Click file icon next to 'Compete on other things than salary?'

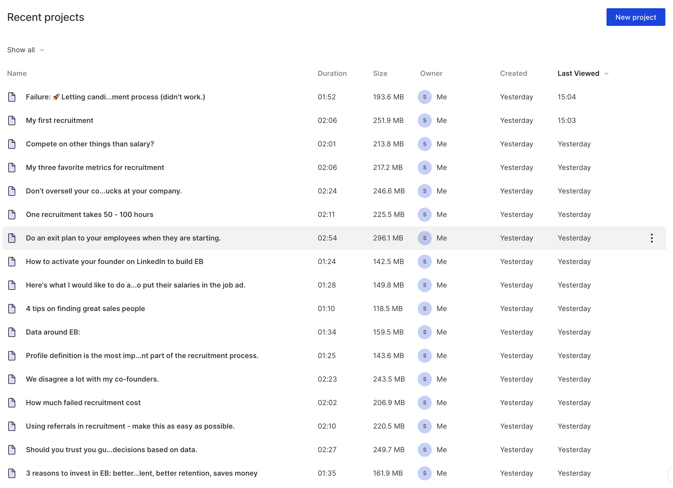(12, 144)
